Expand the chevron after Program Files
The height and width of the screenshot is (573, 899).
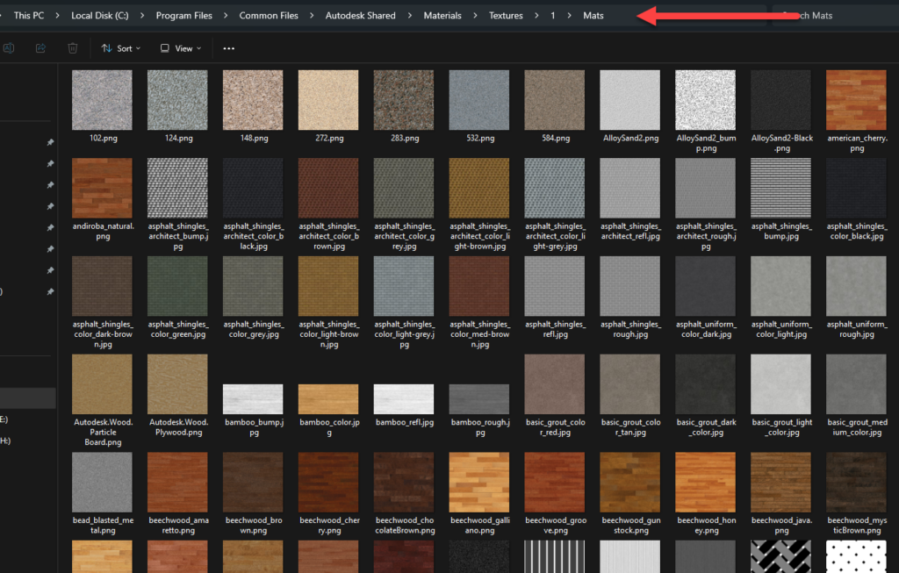click(226, 16)
